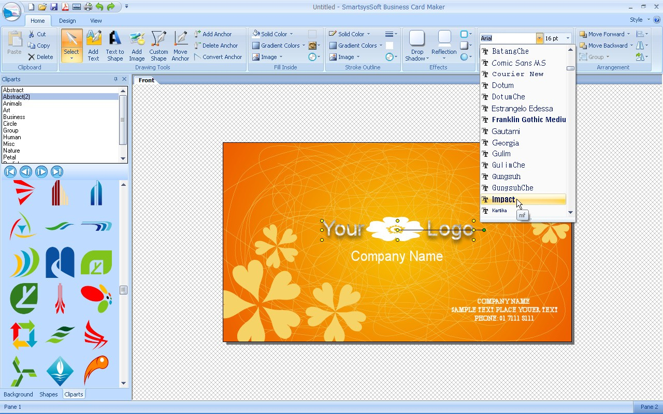
Task: Switch to the Design ribbon tab
Action: click(66, 21)
